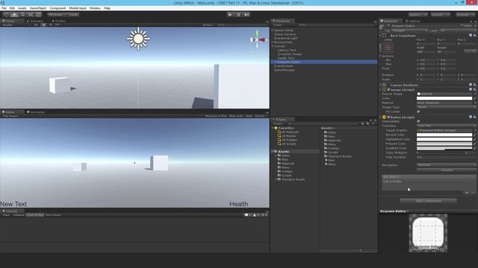Open the GameObject menu
Screen dimensions: 478x268
38,8
